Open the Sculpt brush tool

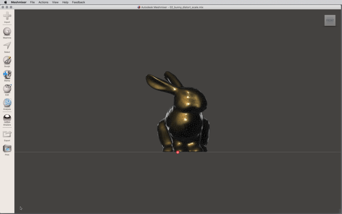point(7,60)
